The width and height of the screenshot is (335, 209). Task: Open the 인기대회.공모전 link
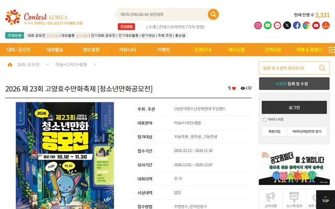coord(103,36)
